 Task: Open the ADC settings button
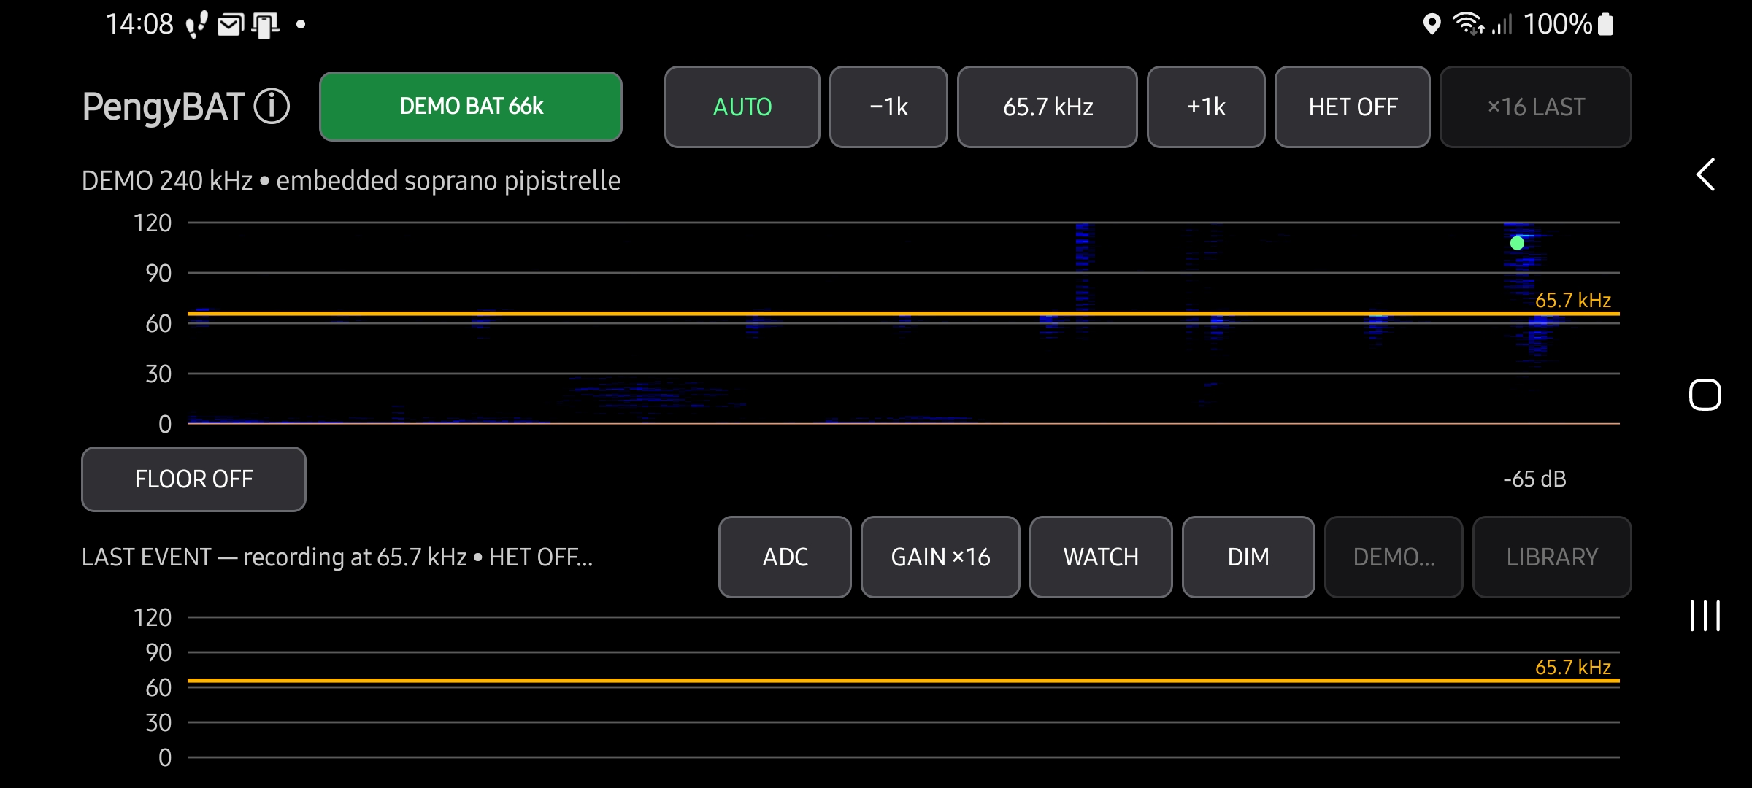pos(785,557)
